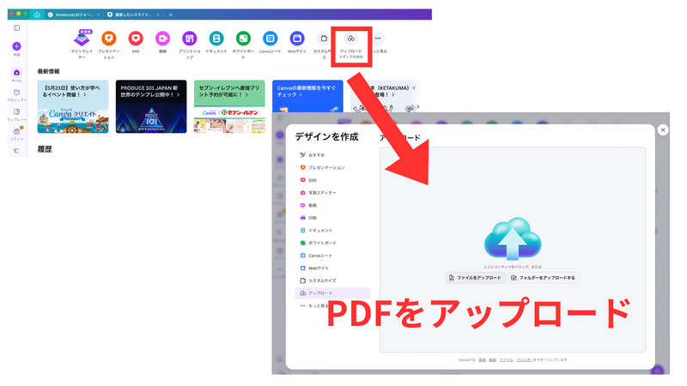
Task: Pick the pink 動画 shortcut icon in the top row
Action: tap(162, 39)
